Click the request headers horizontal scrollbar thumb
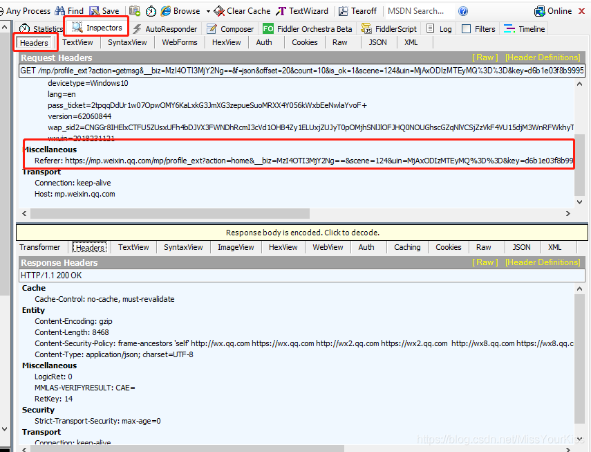Viewport: 591px width, 452px height. click(x=170, y=214)
